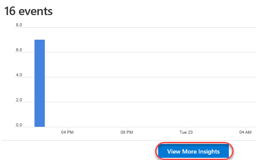Open the View More Insights button

[194, 151]
